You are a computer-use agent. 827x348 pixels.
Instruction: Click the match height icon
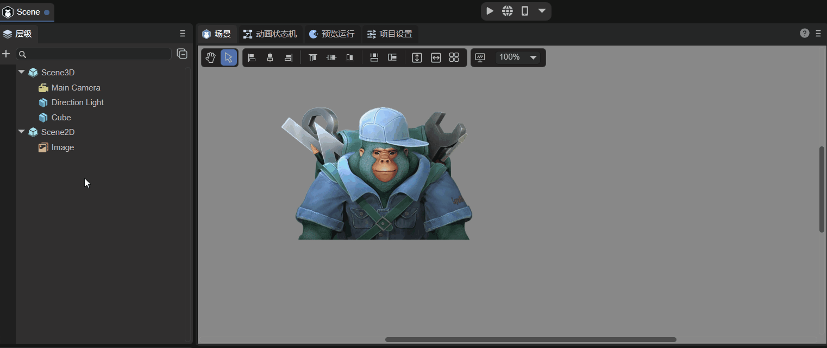tap(417, 57)
